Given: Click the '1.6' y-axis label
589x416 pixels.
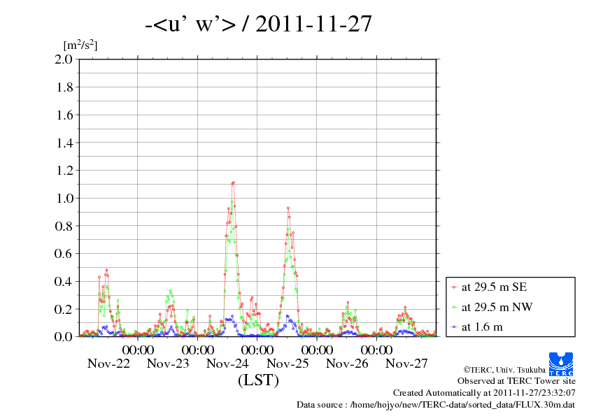Looking at the screenshot, I should click(64, 115).
